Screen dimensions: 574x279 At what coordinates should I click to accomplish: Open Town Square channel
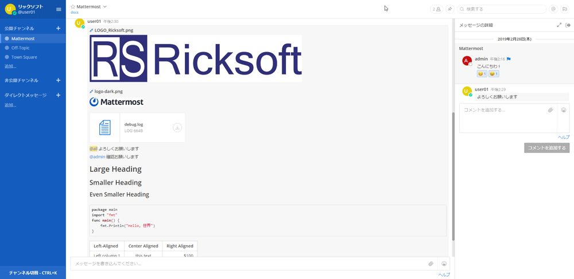[x=24, y=57]
